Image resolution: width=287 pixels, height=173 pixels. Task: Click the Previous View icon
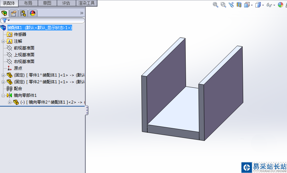(x=231, y=5)
